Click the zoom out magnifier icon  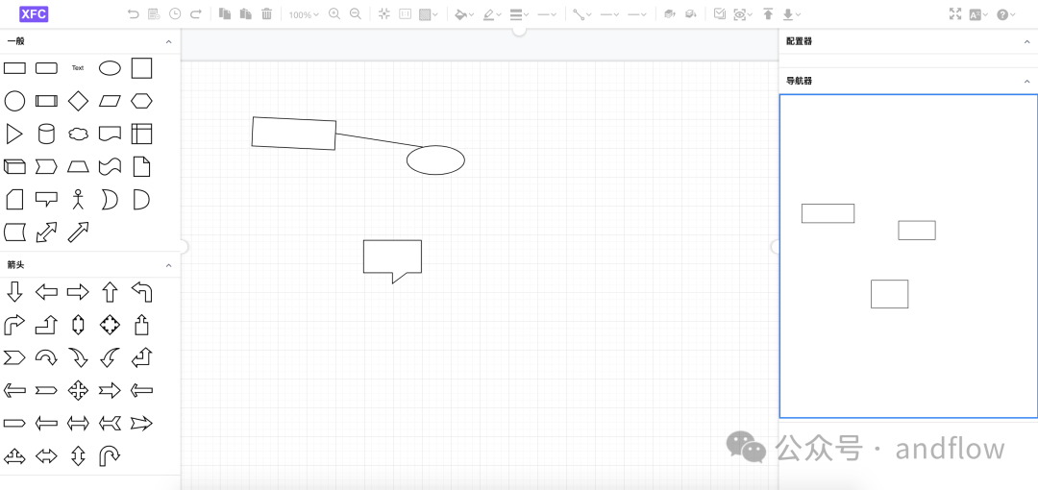click(x=356, y=14)
